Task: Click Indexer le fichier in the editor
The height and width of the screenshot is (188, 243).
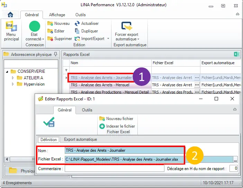Action: [117, 126]
